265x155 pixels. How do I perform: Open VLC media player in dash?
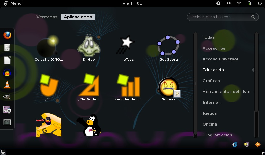coord(7,85)
